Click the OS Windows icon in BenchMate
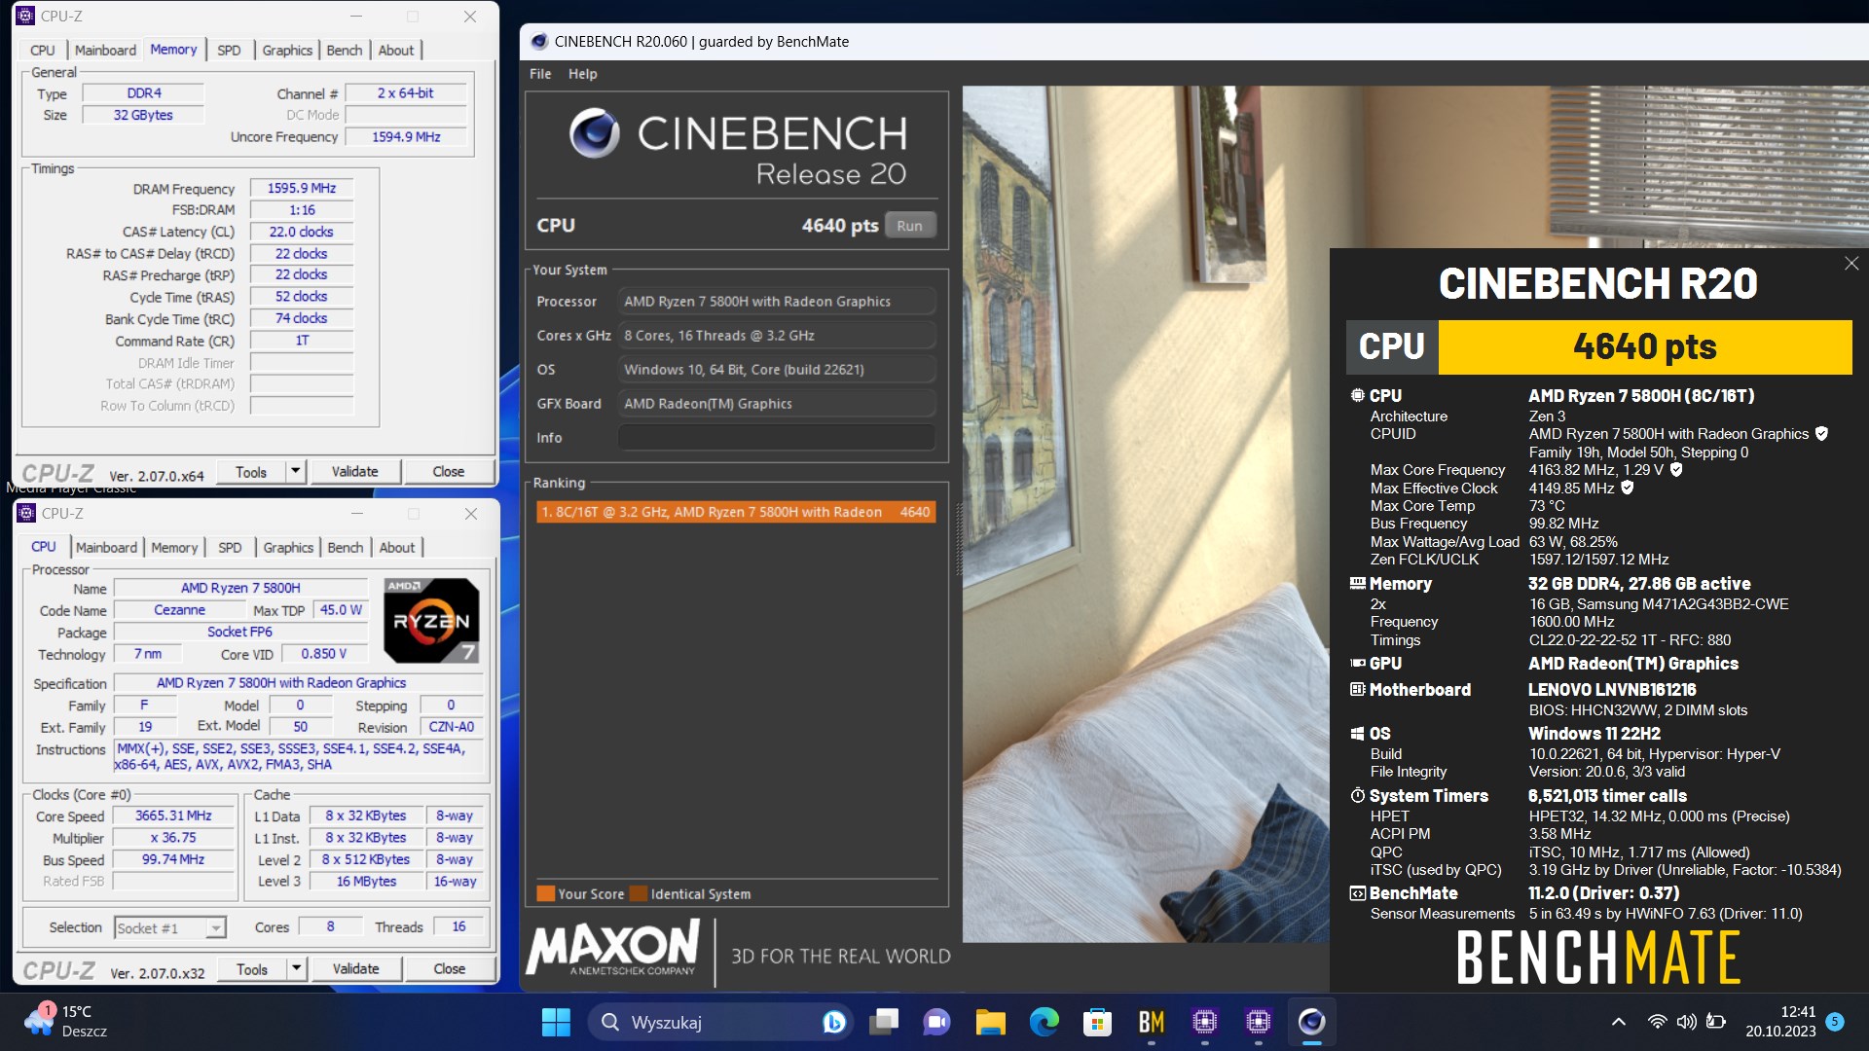Screen dimensions: 1869x1051 pyautogui.click(x=1357, y=734)
